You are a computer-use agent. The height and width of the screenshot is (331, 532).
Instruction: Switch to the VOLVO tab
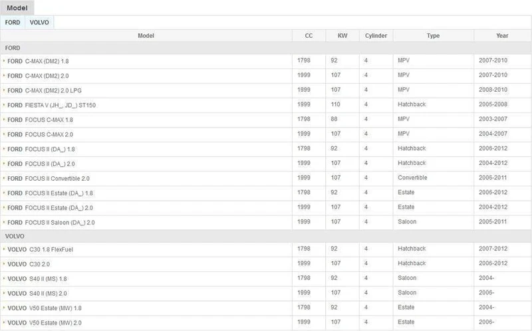[x=39, y=23]
